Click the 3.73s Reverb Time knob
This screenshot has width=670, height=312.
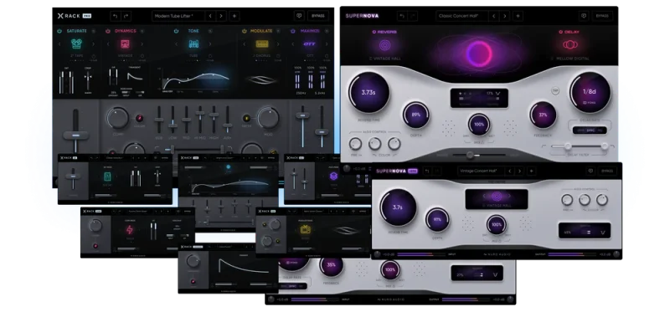pos(368,93)
